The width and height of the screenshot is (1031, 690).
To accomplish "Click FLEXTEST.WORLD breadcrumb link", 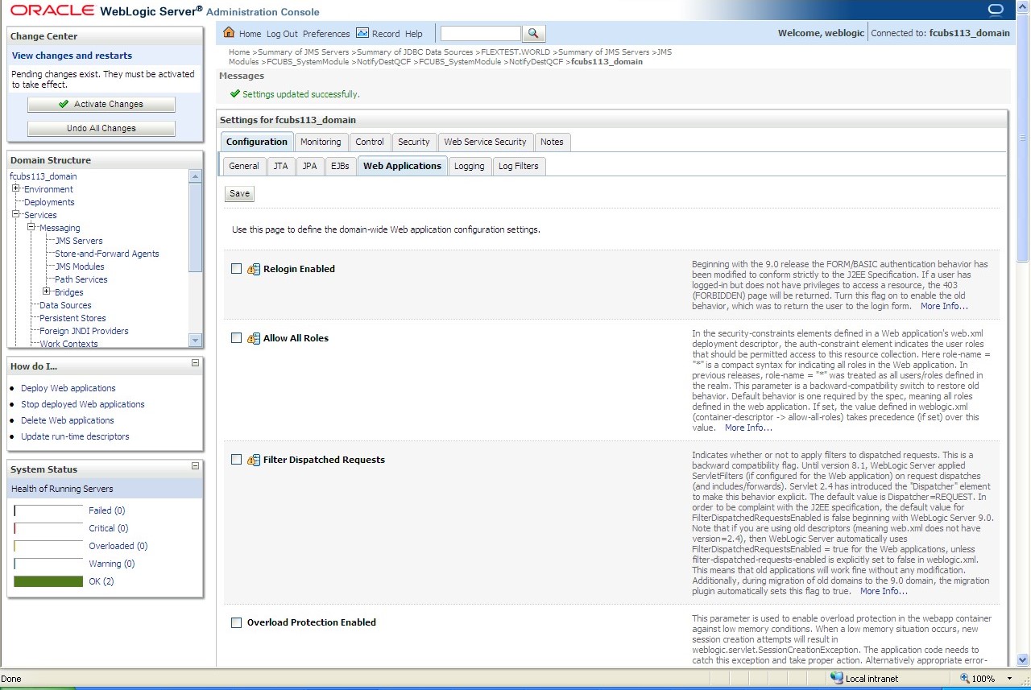I will (517, 52).
